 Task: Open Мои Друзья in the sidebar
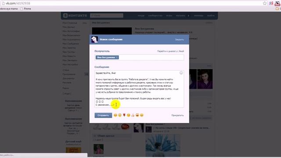68,27
